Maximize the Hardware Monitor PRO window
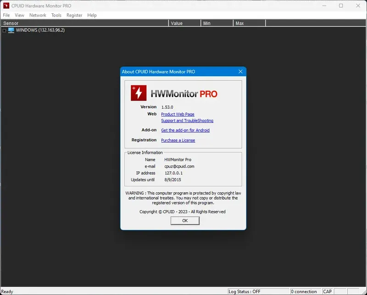 click(341, 6)
